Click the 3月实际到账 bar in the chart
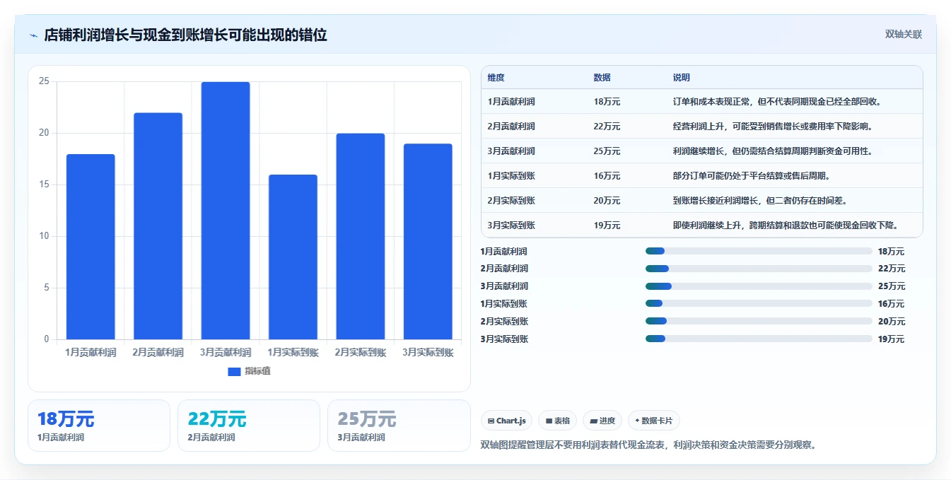Screen dimensions: 951x480 428,242
